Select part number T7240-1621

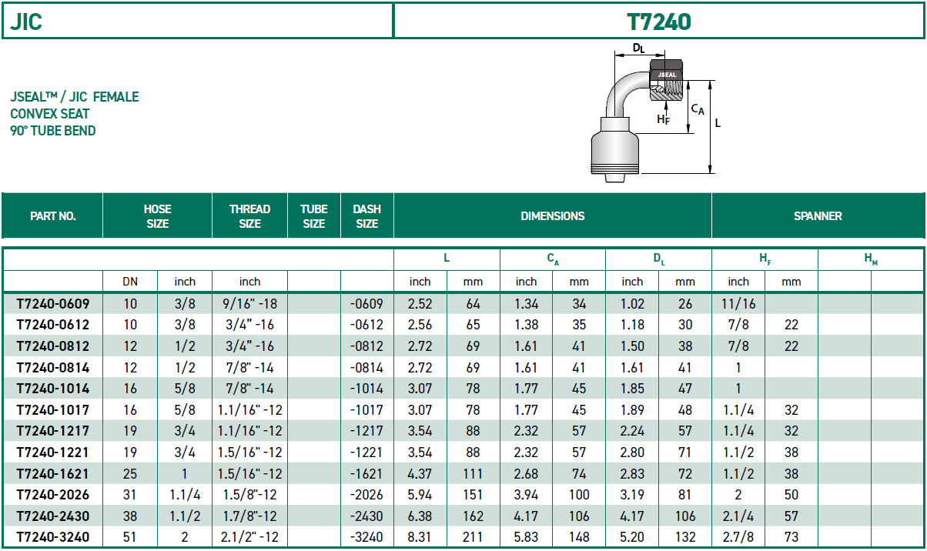53,473
